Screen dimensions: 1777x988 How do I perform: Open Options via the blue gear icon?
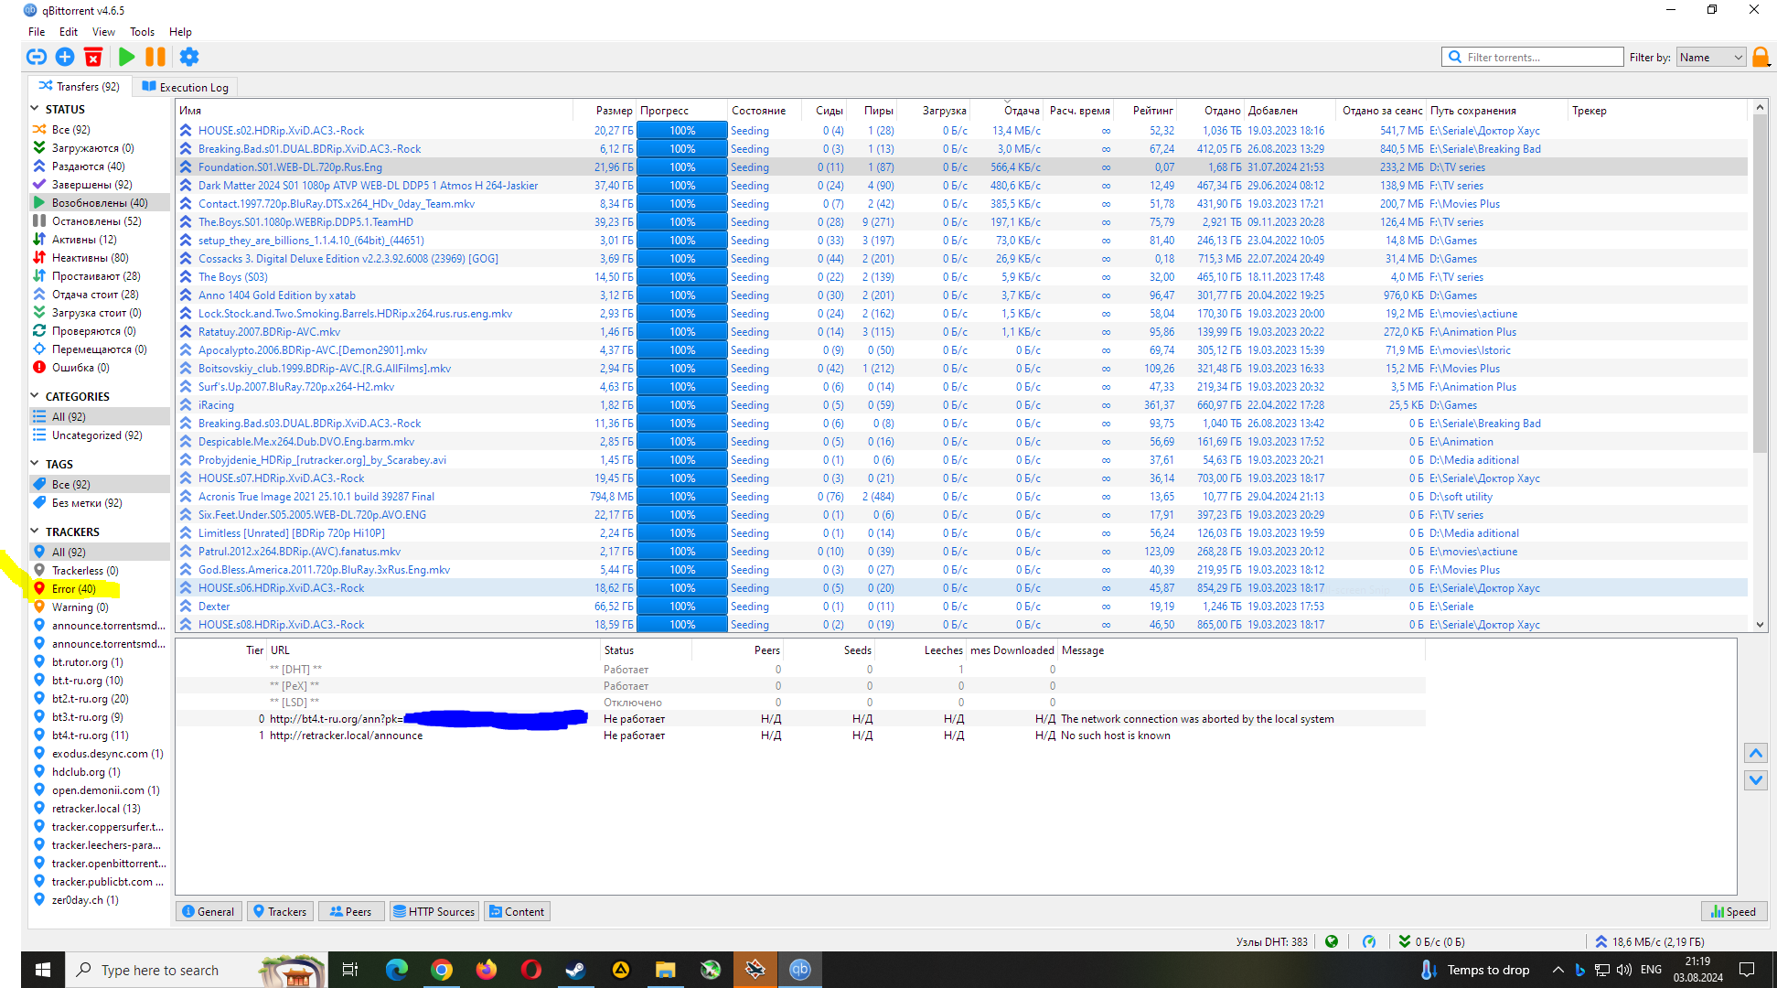pos(189,57)
